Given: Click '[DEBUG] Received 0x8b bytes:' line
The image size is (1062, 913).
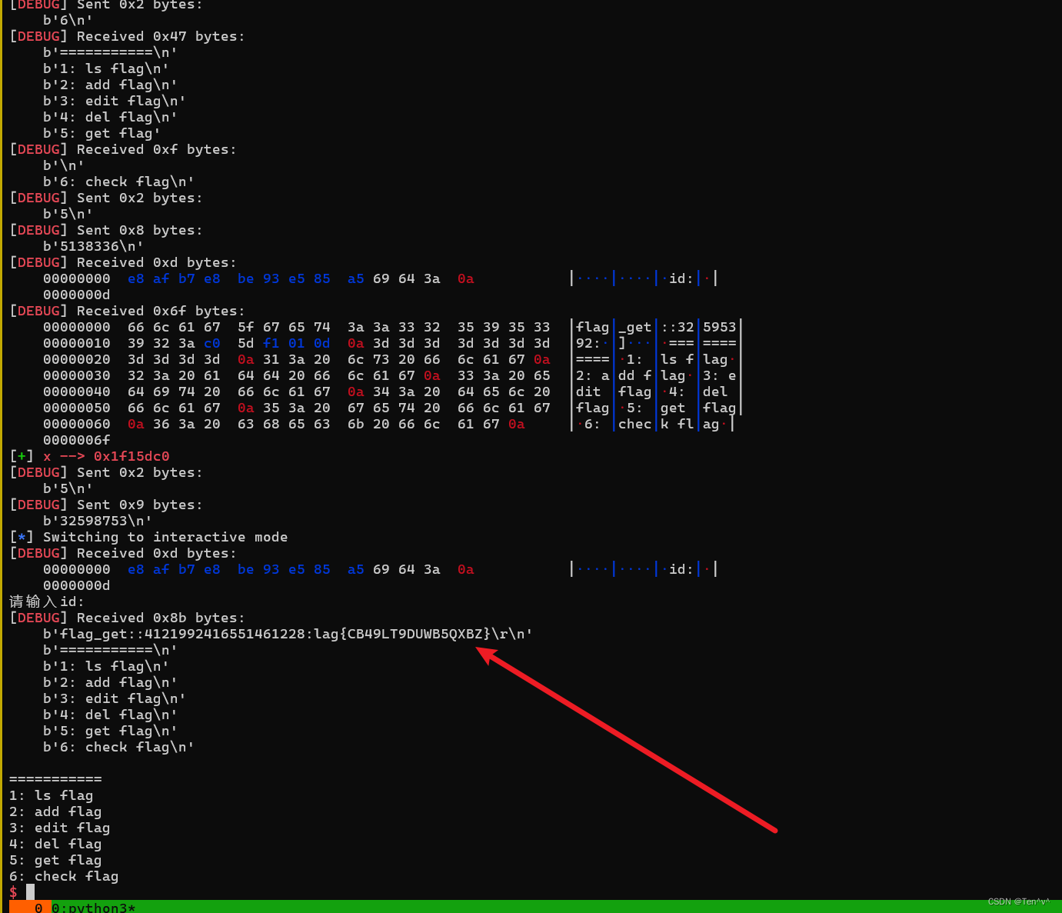Looking at the screenshot, I should [x=127, y=618].
